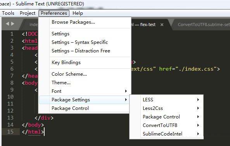The height and width of the screenshot is (146, 230).
Task: Click the right tab navigation arrow
Action: [x=13, y=24]
